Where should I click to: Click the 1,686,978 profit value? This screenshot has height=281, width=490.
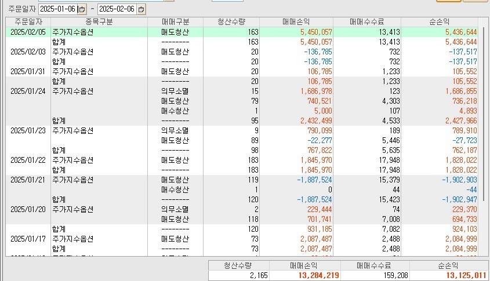pos(316,91)
